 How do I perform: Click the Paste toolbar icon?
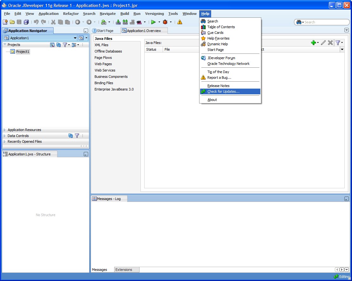tap(67, 22)
